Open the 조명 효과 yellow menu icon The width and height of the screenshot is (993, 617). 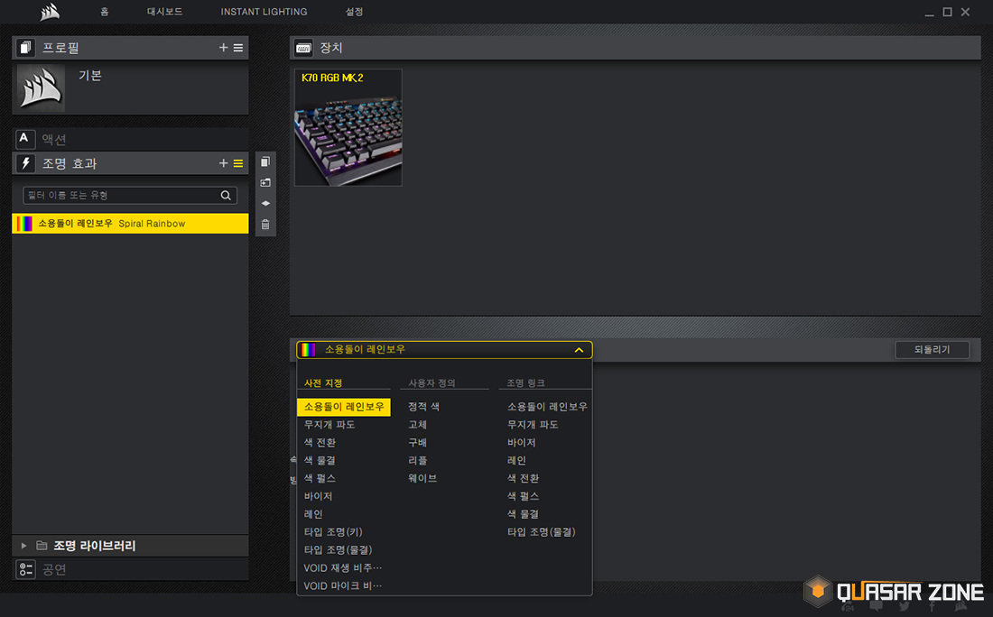coord(238,163)
